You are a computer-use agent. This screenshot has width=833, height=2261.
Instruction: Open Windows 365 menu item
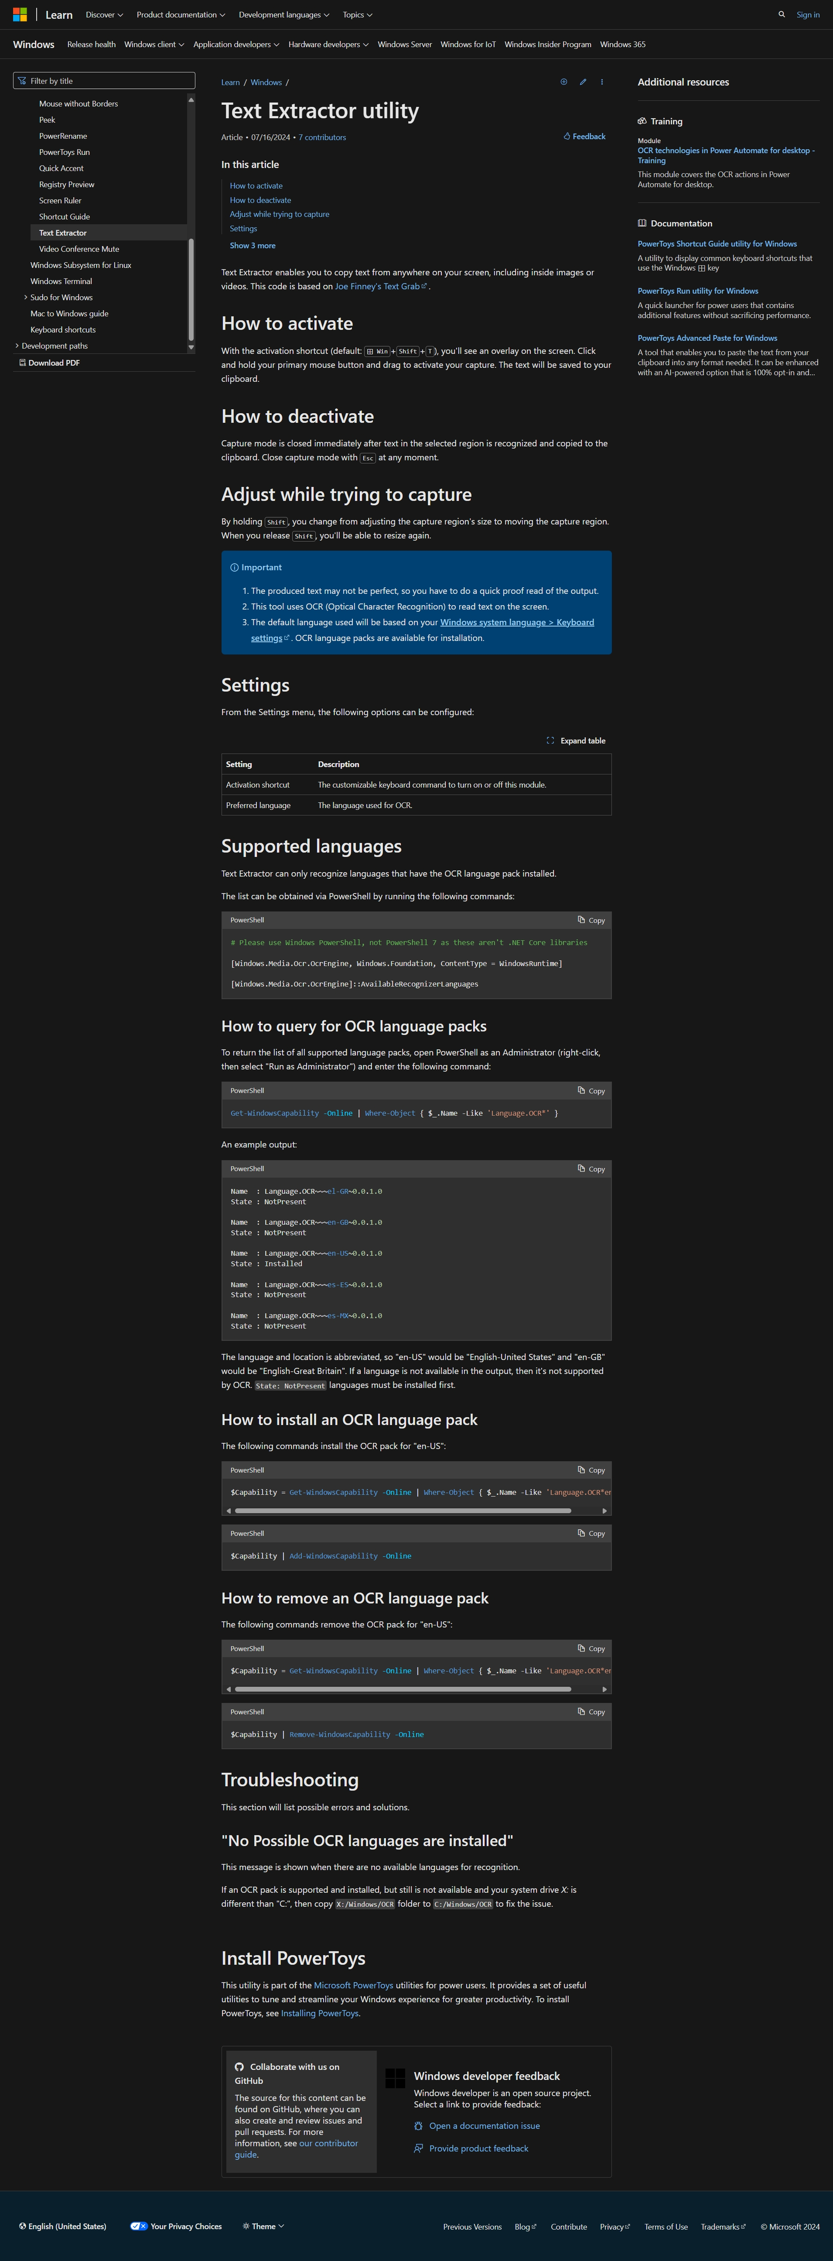(622, 44)
